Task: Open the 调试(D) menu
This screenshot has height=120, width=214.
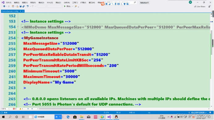Action: coord(41,2)
